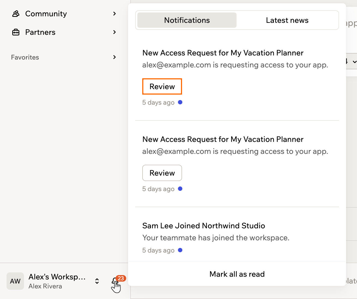Click the AW workspace avatar
Screen dimensions: 357x299
point(15,281)
